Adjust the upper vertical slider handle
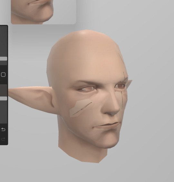Viewport: 174px width, 182px height. [x=4, y=59]
